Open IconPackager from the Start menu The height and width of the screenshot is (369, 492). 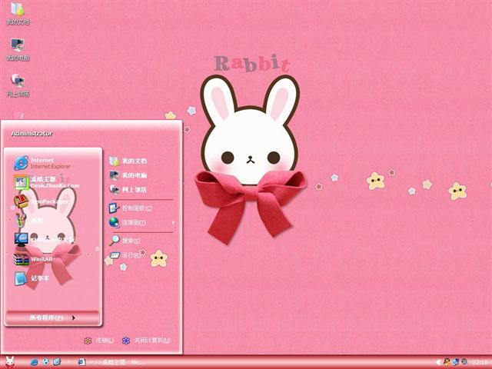(x=41, y=201)
